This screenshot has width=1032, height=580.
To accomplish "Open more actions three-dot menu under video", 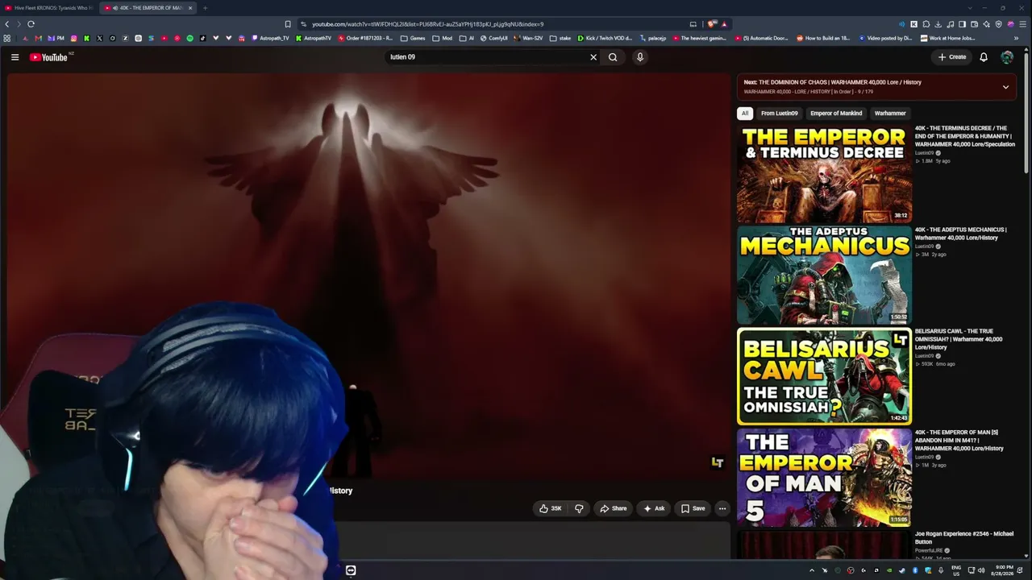I will point(722,508).
